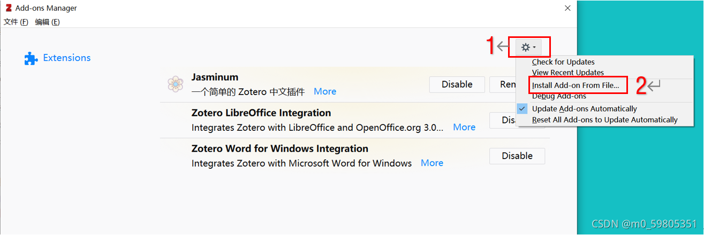Toggle Update Add-ons Automatically option

coord(584,109)
